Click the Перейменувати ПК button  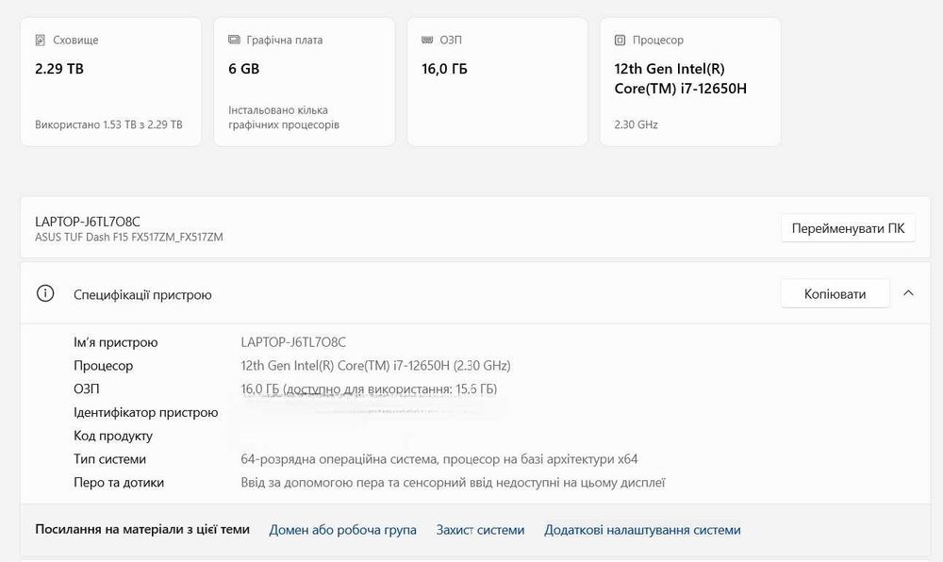848,228
